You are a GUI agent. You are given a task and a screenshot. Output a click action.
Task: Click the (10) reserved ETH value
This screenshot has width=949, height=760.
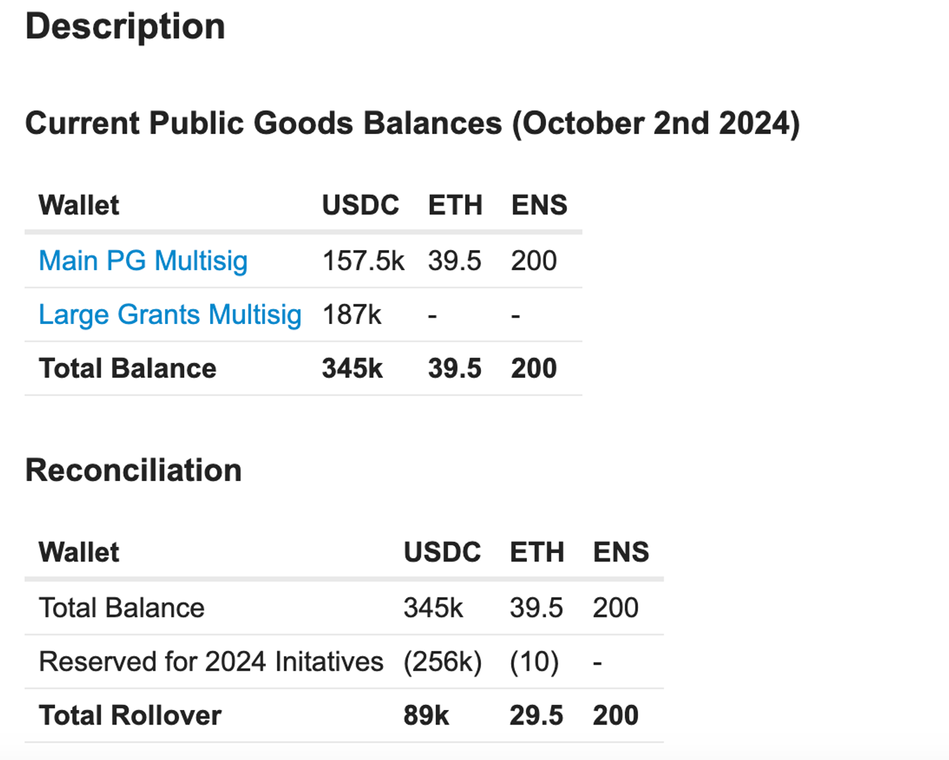coord(534,662)
